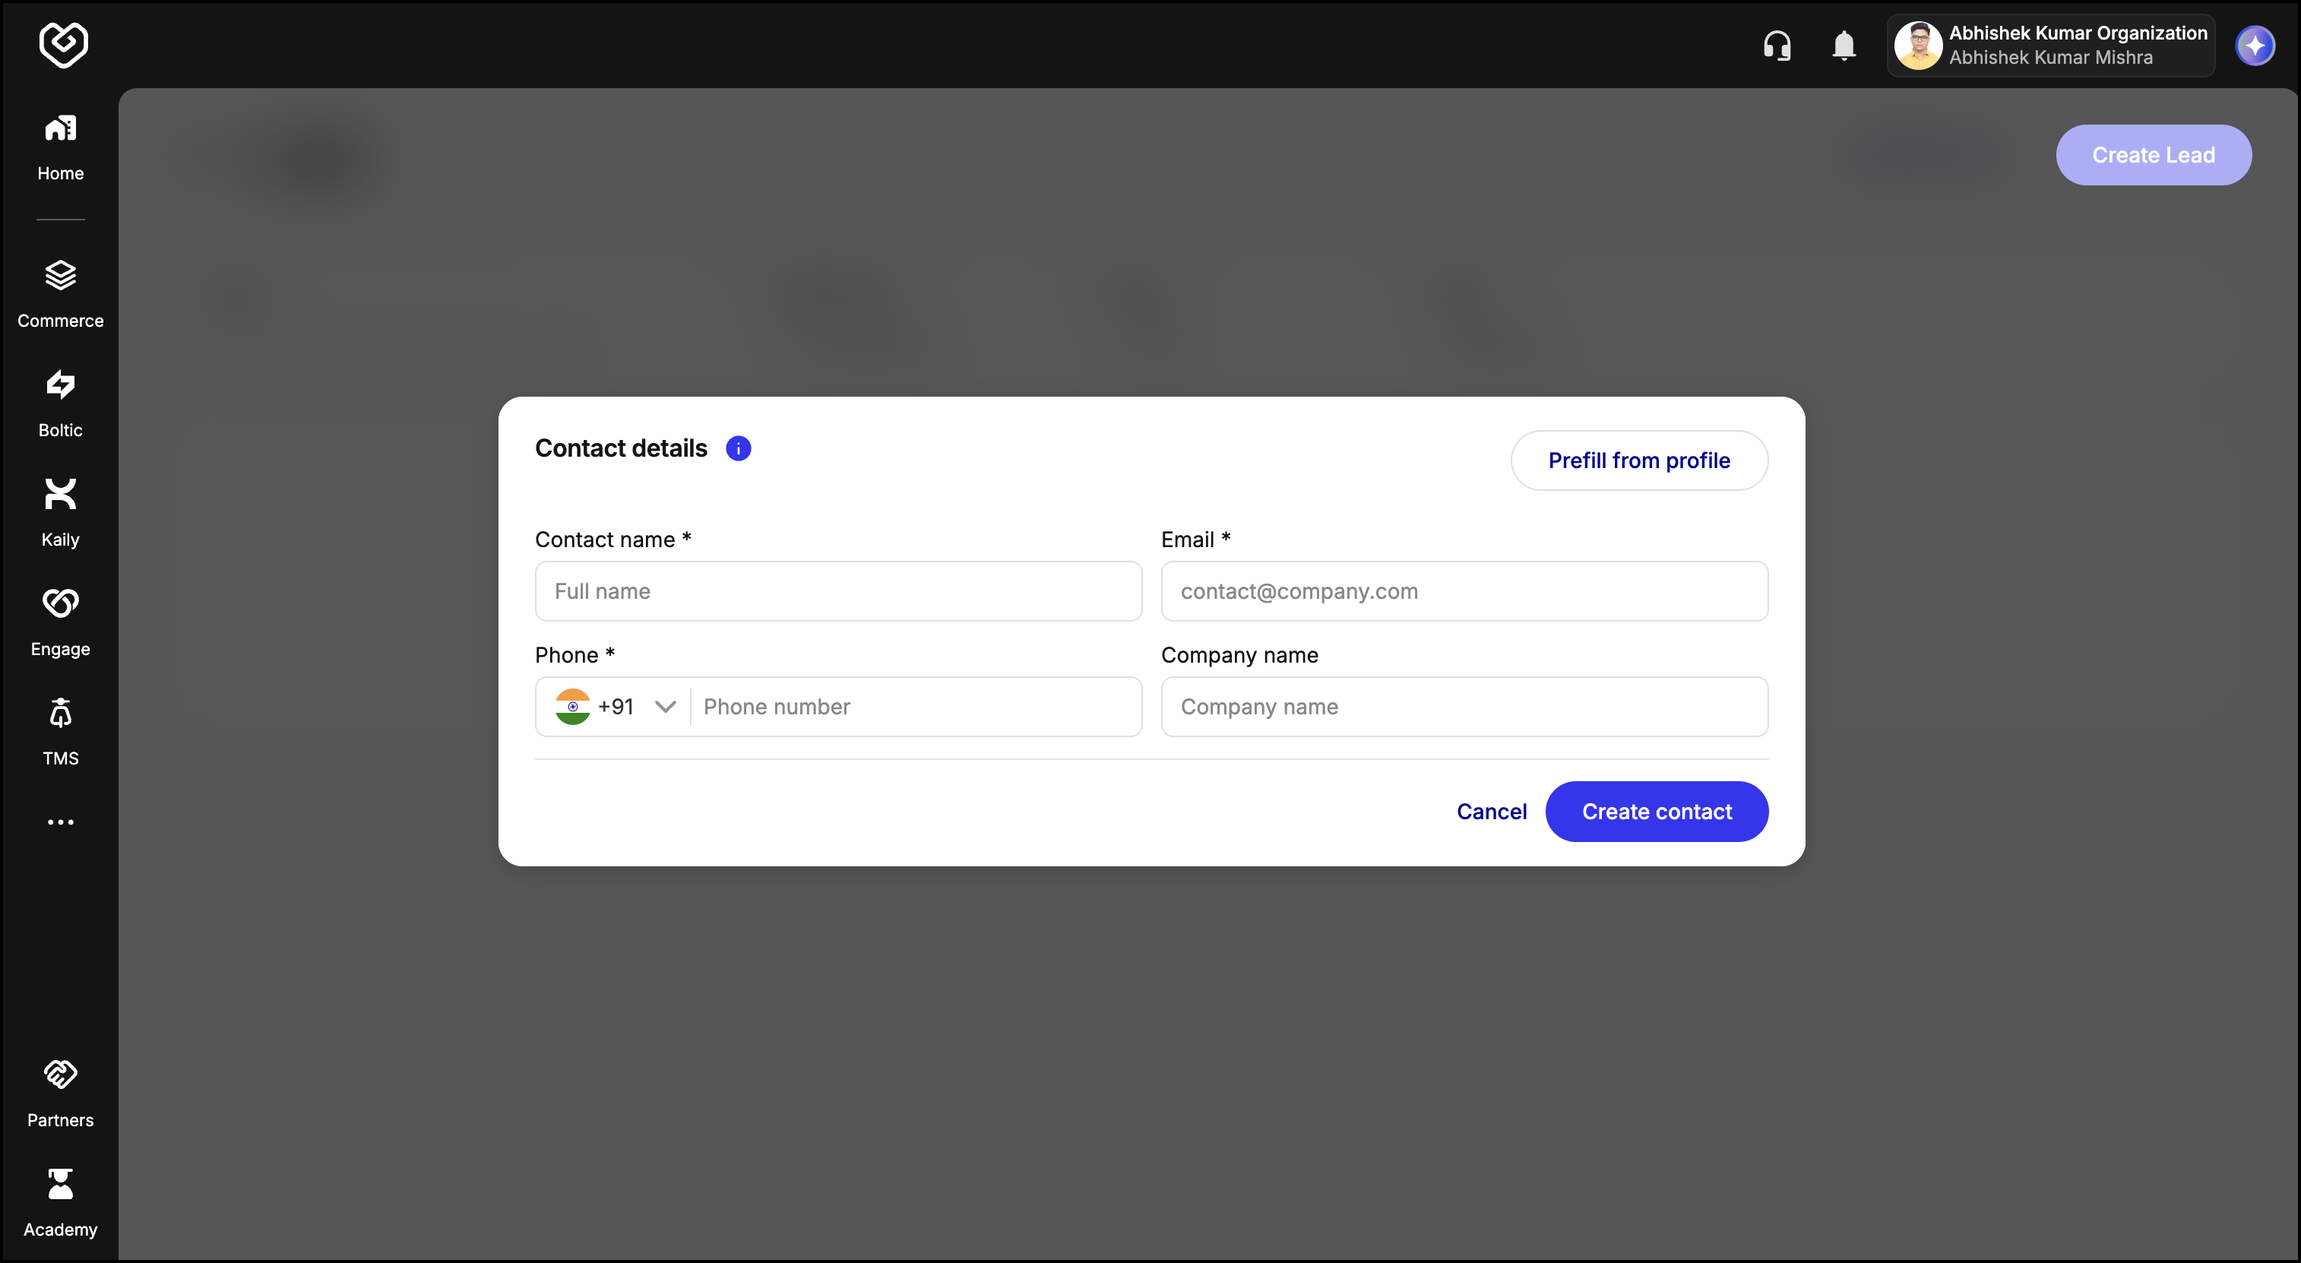This screenshot has width=2301, height=1263.
Task: Open Kaily in the sidebar
Action: (60, 513)
